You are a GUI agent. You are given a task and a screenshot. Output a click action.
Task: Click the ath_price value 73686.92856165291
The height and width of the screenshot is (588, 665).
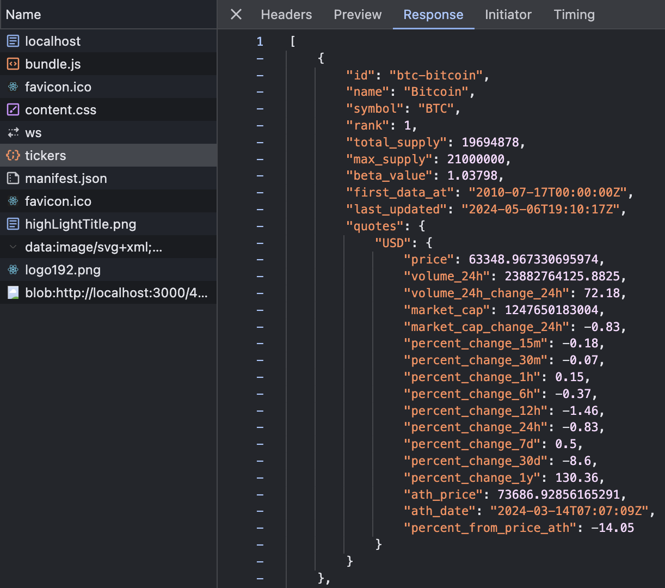(559, 495)
